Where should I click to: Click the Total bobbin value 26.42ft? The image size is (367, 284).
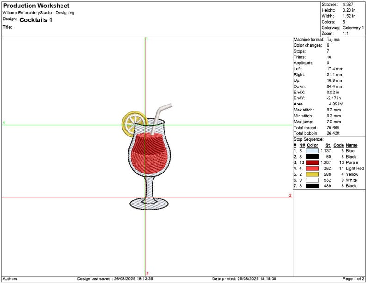coord(333,133)
